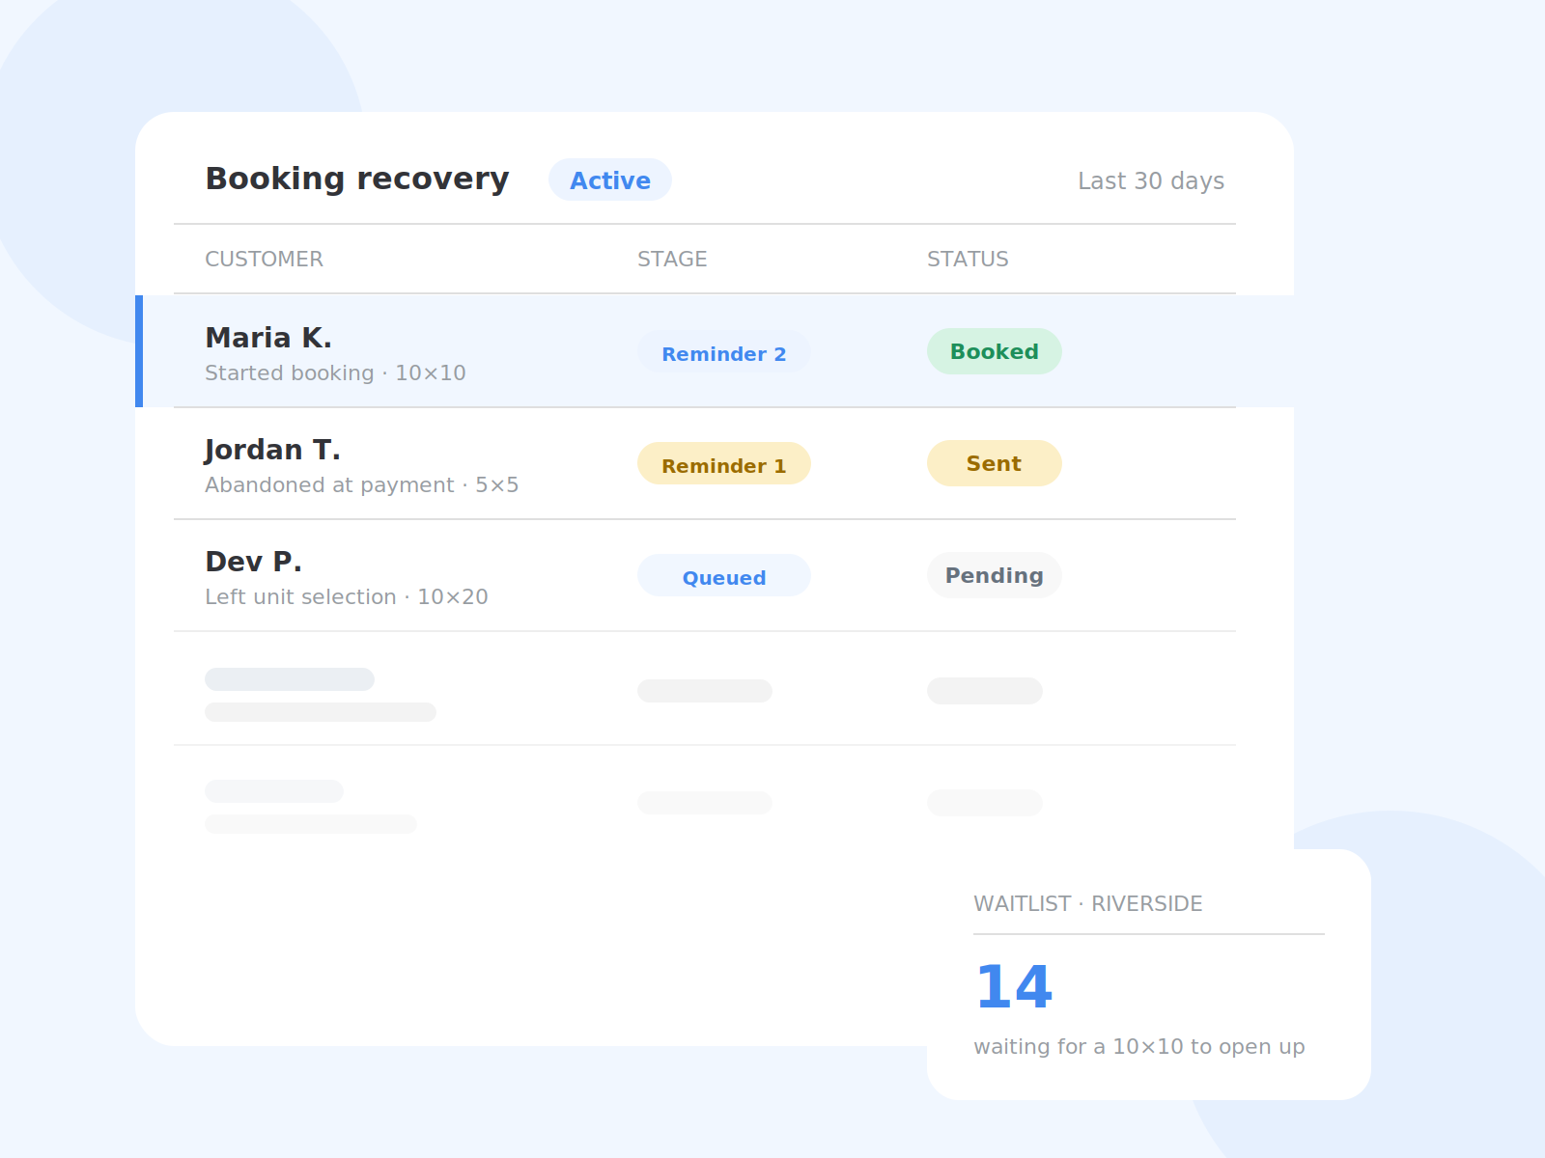Select the STAGE column header

(x=672, y=259)
